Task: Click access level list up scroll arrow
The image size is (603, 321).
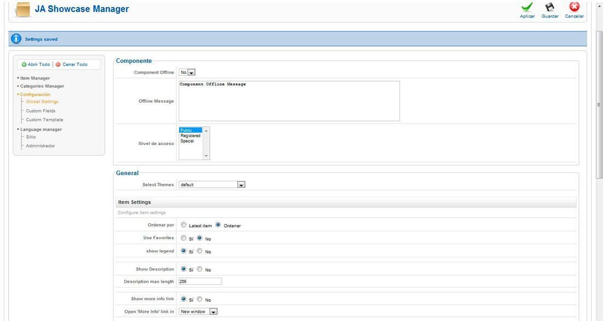Action: 206,131
